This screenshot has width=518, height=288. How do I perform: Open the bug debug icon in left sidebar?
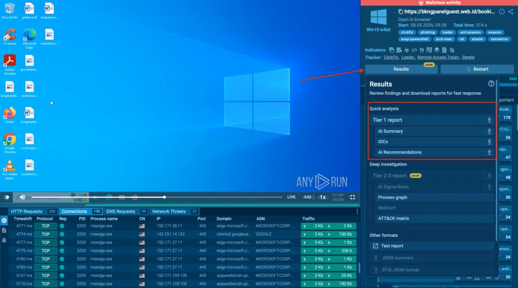(4, 240)
